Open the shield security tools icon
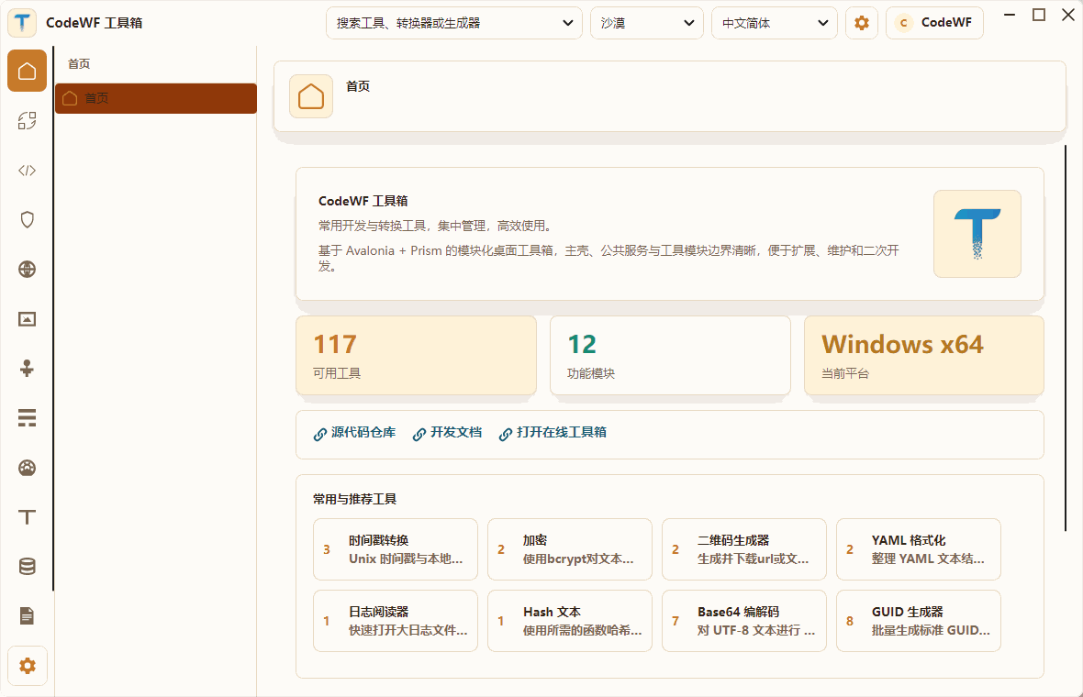1083x697 pixels. (x=27, y=219)
